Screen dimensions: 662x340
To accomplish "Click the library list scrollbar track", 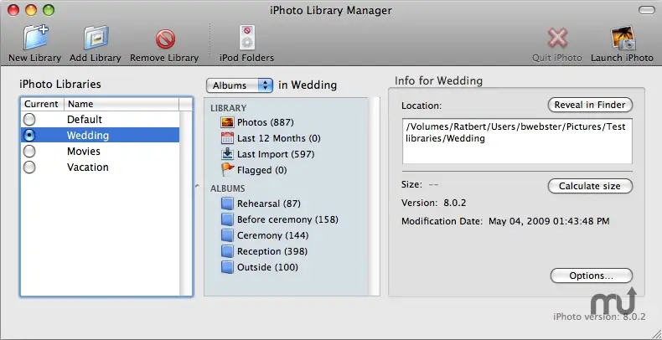I will point(186,203).
